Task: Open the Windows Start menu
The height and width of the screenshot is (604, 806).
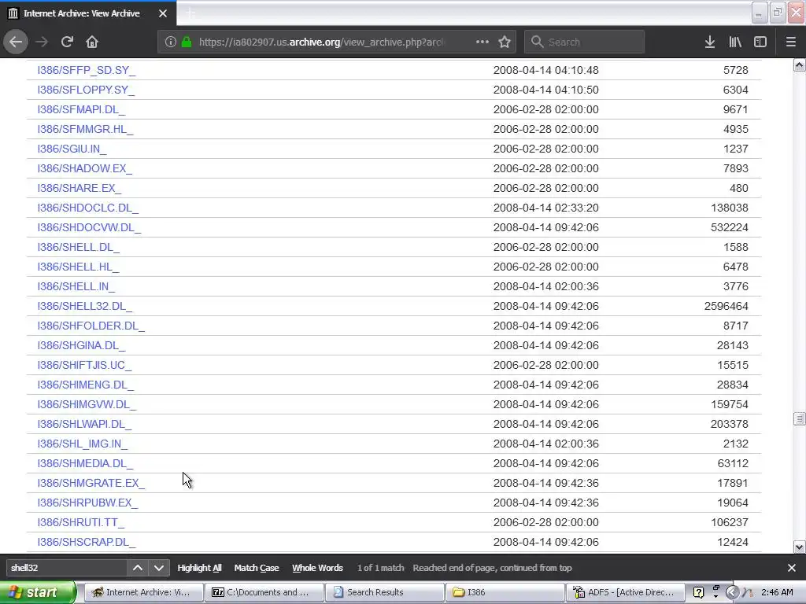Action: click(x=37, y=592)
